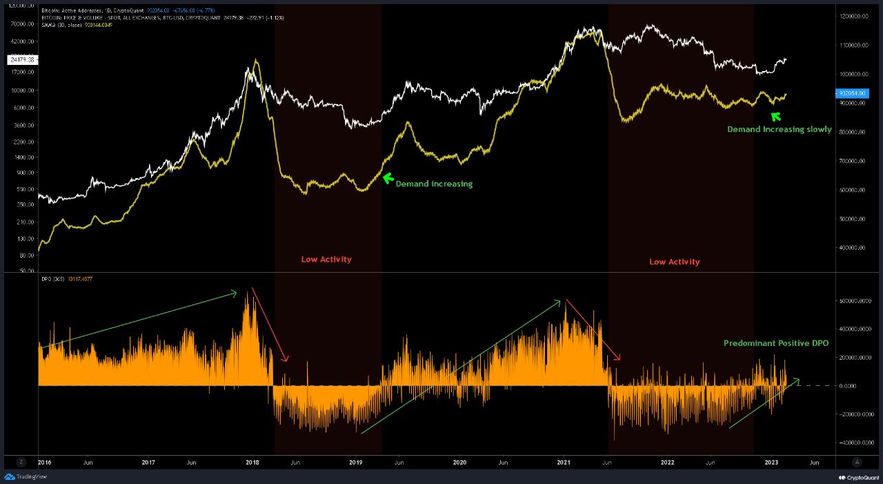Click the timezone Z button on time axis
This screenshot has width=883, height=484.
(22, 462)
